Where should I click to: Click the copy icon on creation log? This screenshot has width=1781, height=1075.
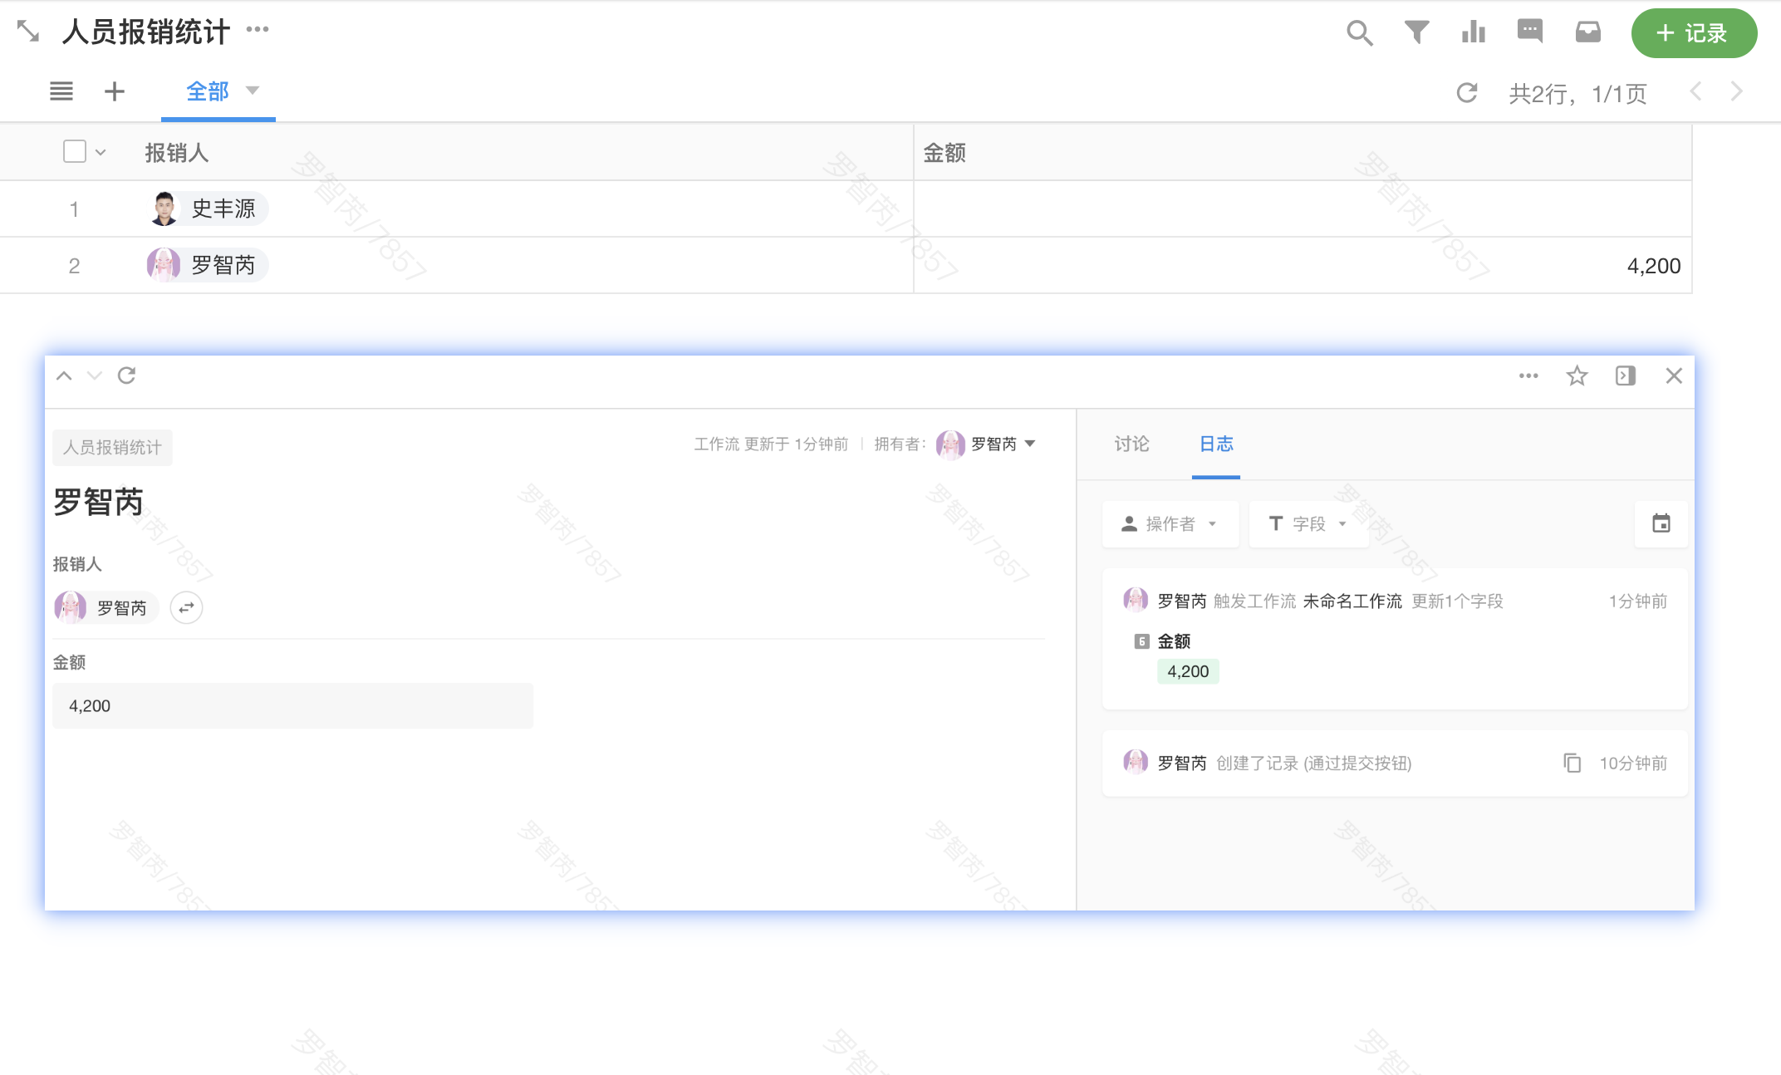(1572, 763)
